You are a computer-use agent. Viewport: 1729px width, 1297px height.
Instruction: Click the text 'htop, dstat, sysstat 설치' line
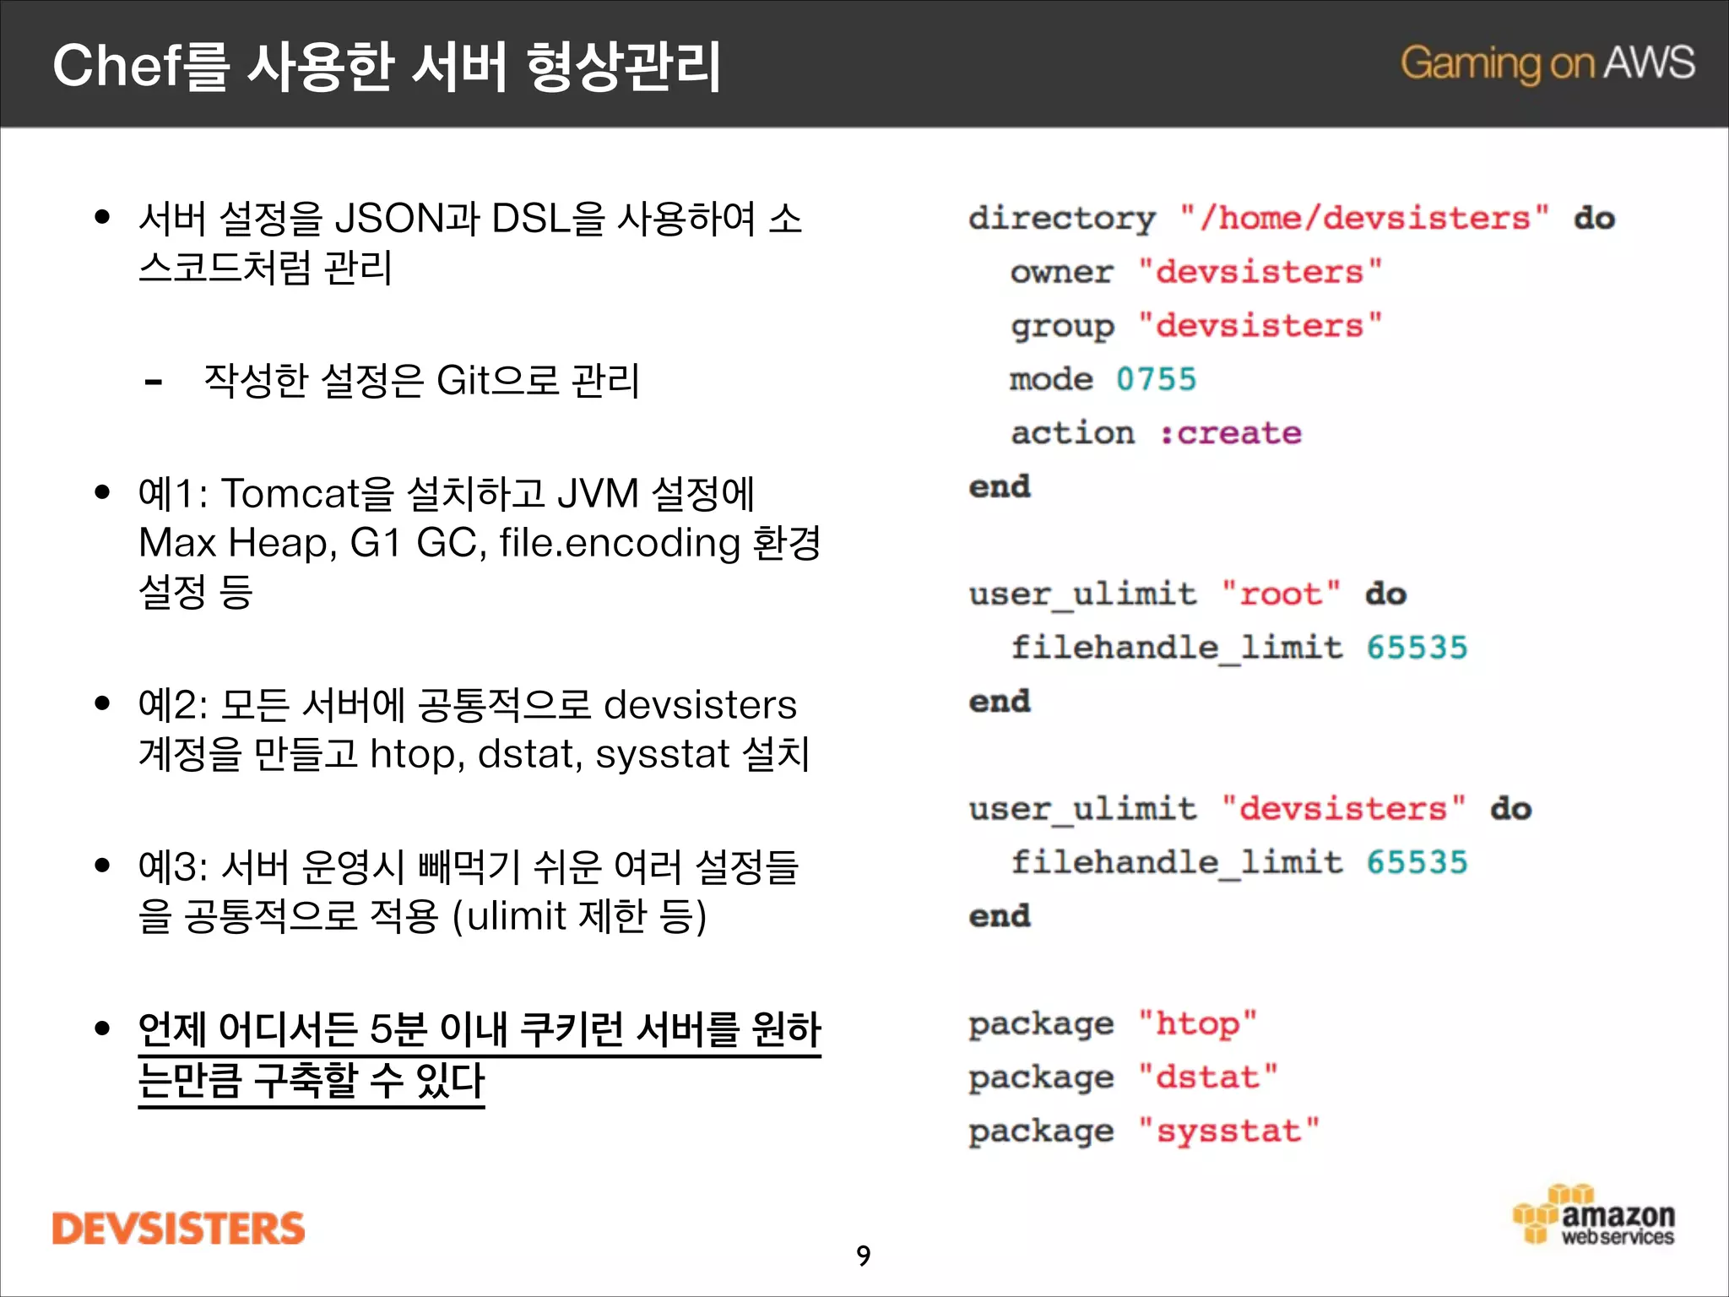tap(590, 753)
